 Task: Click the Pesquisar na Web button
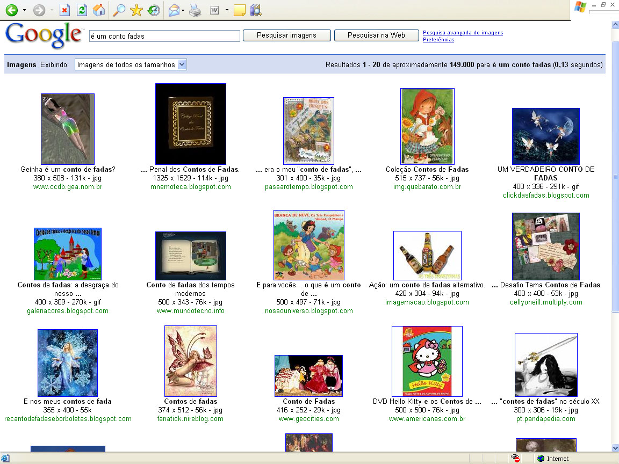(x=376, y=35)
